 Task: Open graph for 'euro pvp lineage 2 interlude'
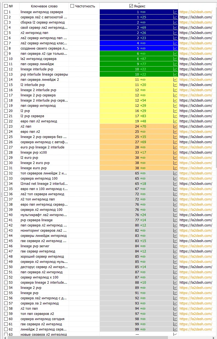point(175,147)
